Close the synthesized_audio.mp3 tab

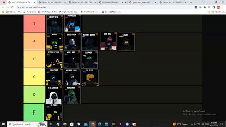(155, 2)
